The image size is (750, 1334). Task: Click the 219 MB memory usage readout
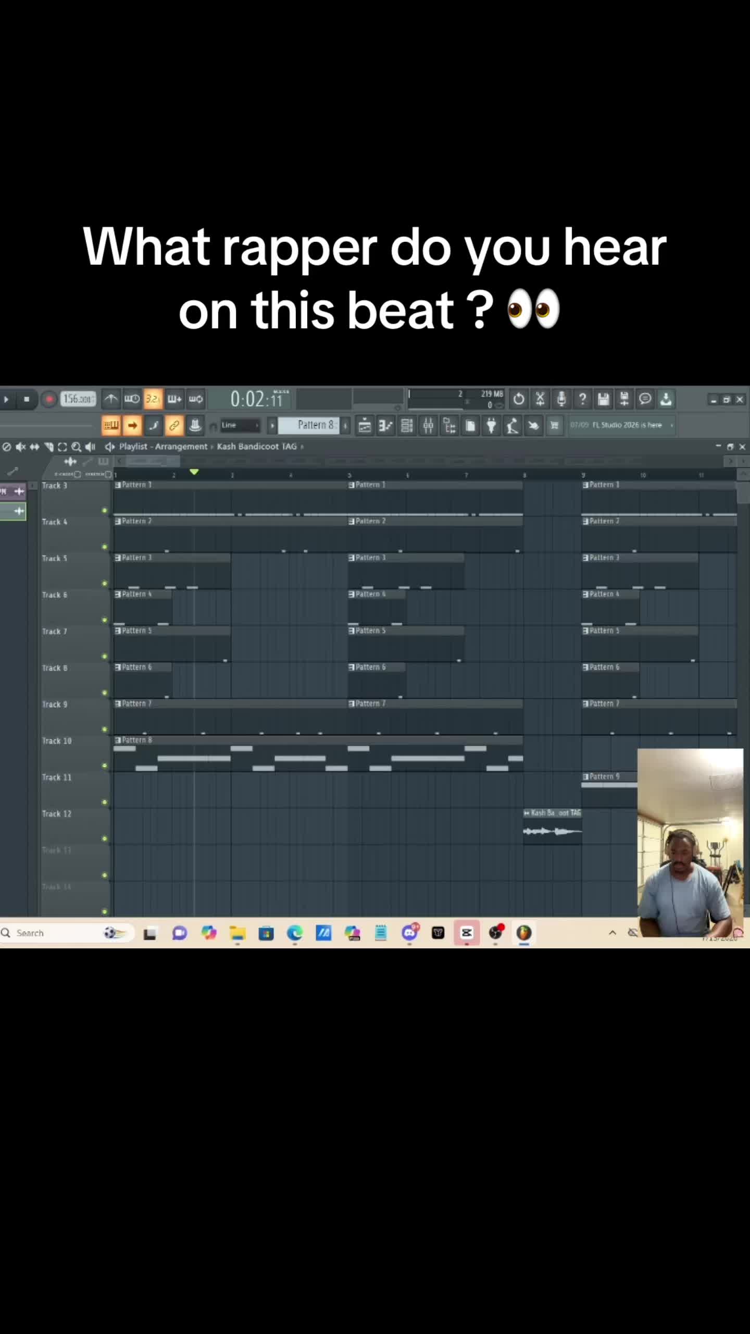click(492, 394)
